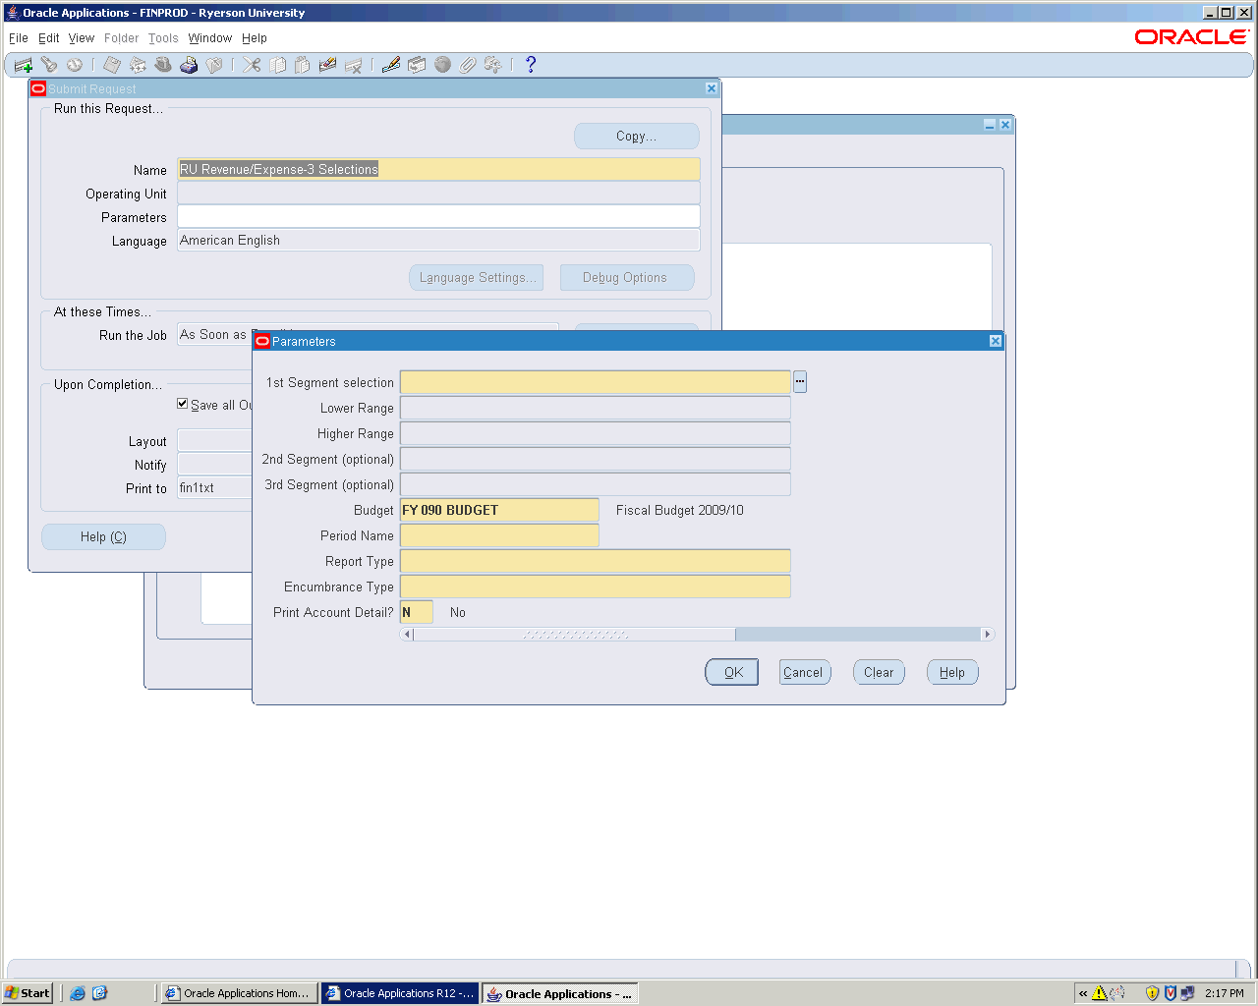Click the Copy... button in Submit Request

(636, 137)
